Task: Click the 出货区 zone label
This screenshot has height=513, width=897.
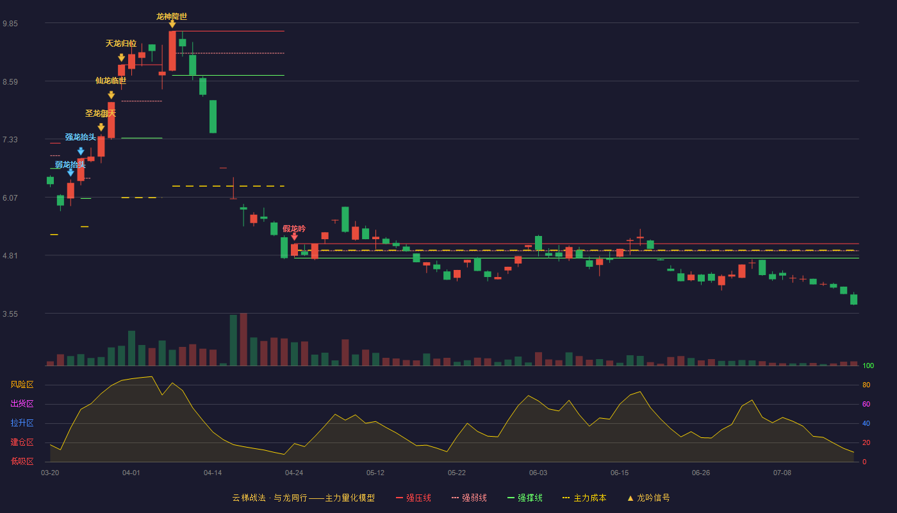Action: coord(22,404)
